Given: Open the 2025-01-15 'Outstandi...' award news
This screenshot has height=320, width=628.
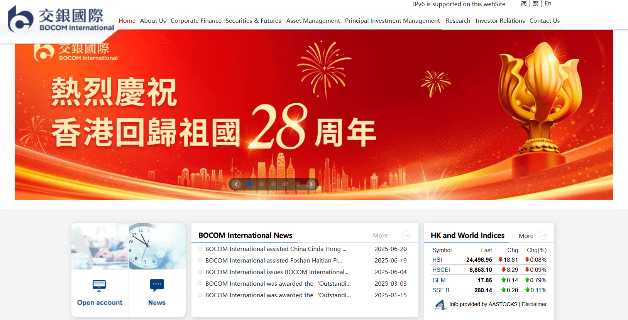Looking at the screenshot, I should [x=278, y=295].
